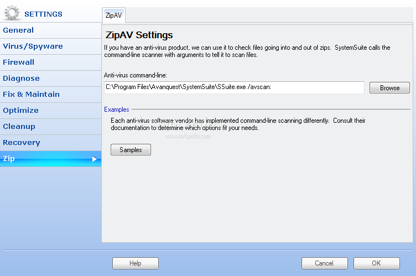Click into the Anti-virus command-line field
Viewport: 416px width, 276px height.
(234, 87)
